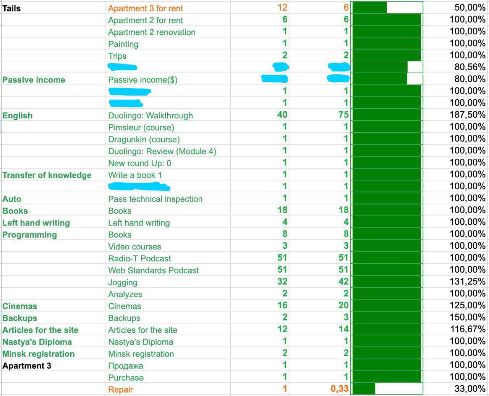
Task: Select the 'Purchase' cell
Action: click(168, 377)
